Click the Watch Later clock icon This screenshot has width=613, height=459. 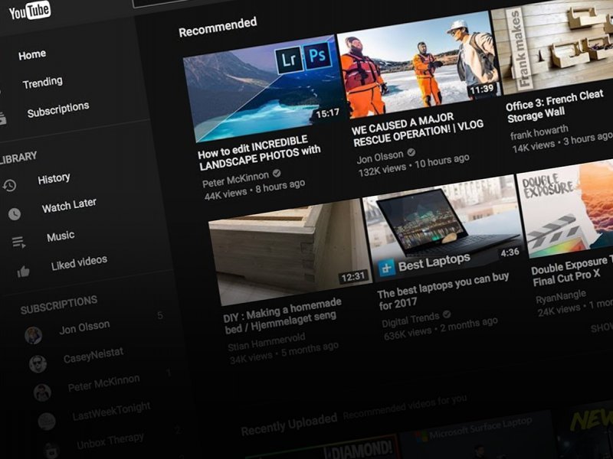pos(14,214)
